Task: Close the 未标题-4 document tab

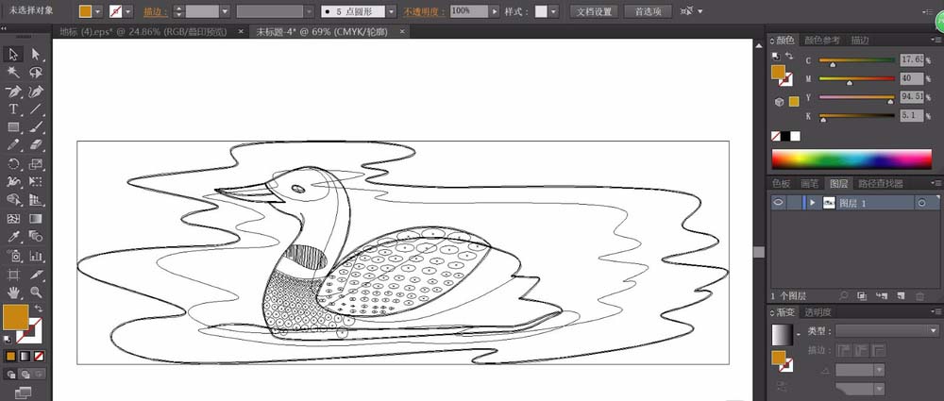Action: [402, 31]
